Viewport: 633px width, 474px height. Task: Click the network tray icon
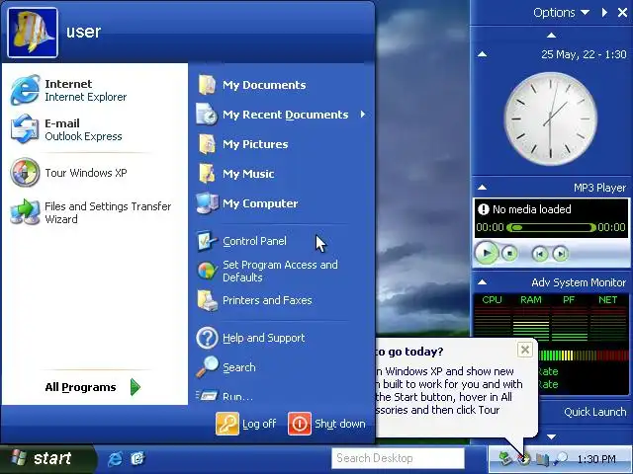[x=504, y=458]
